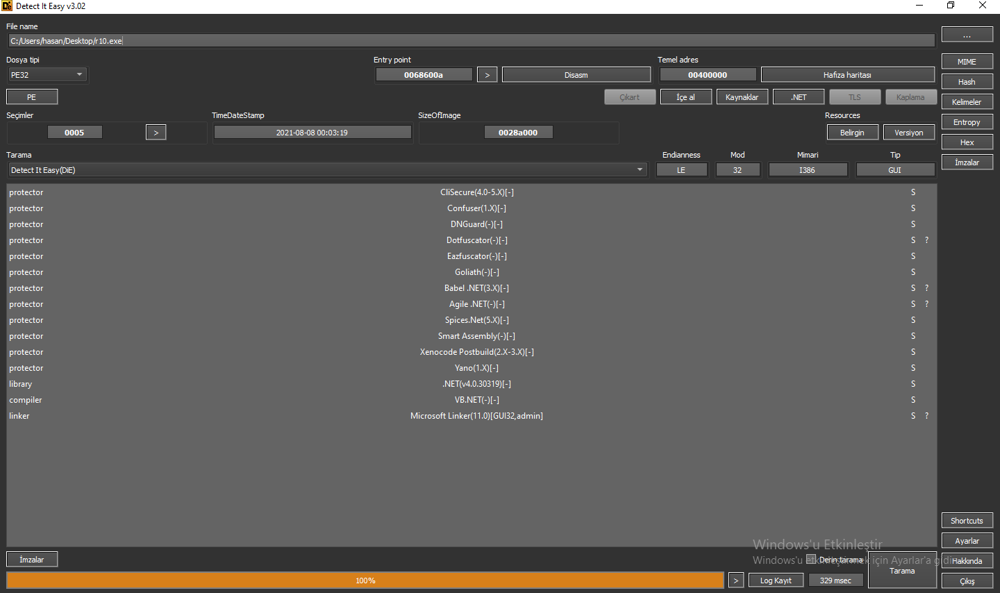Expand the Detect It Easy(DiE) scan engine dropdown
This screenshot has height=593, width=1000.
(327, 170)
